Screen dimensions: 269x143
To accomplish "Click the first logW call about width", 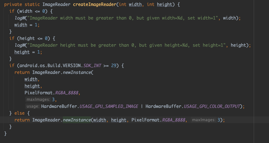I will pyautogui.click(x=20, y=18).
